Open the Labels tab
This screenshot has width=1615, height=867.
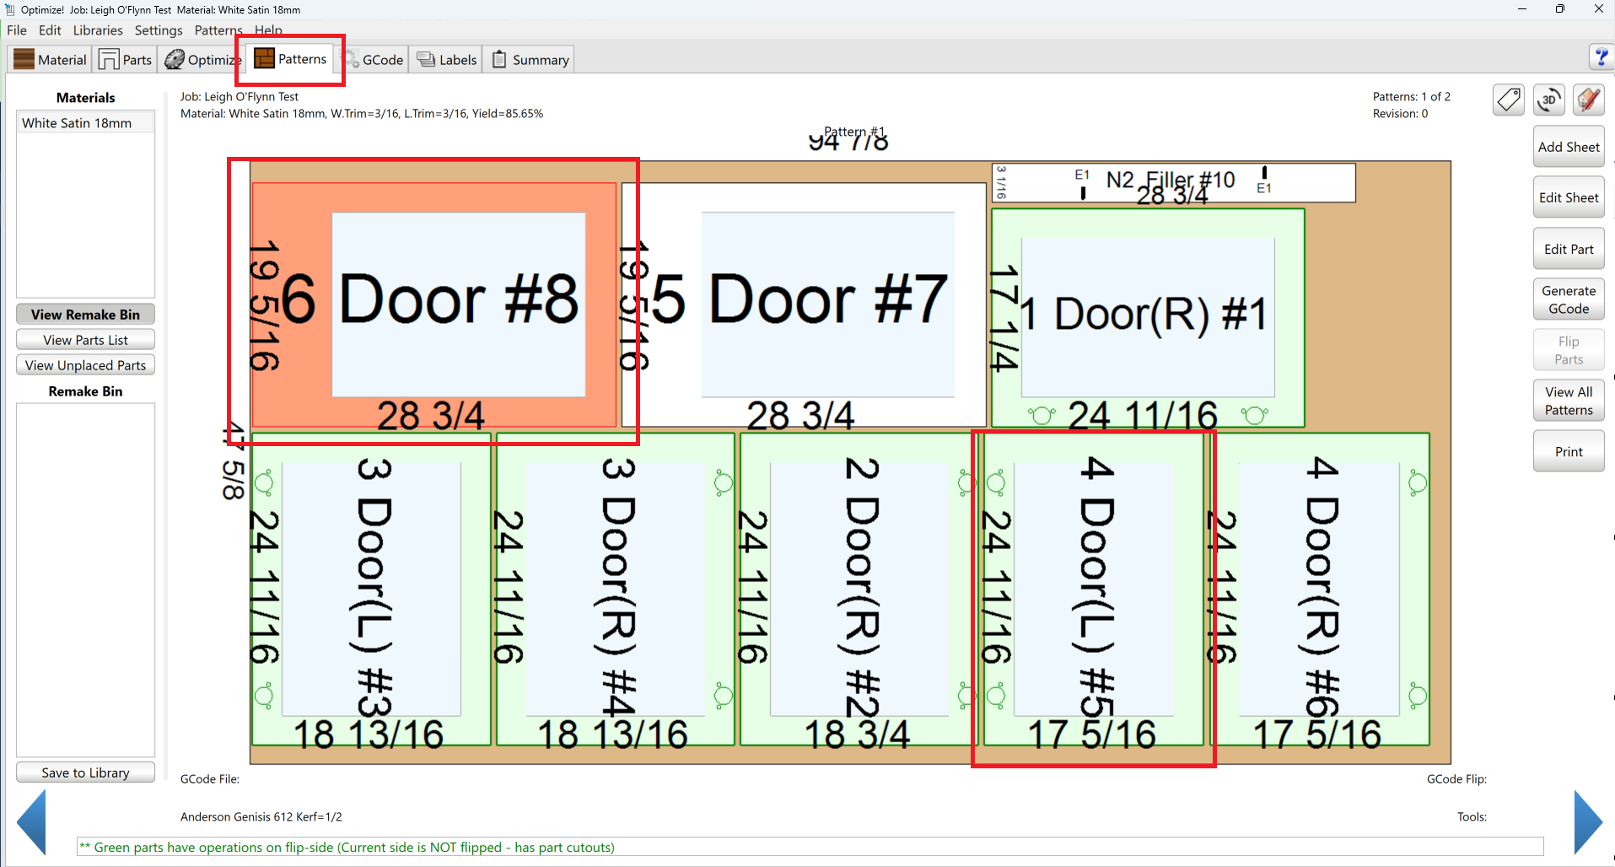pos(447,60)
